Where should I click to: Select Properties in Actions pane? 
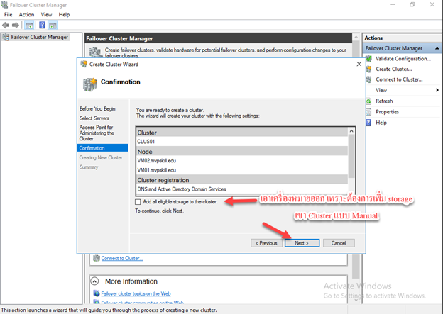[x=388, y=112]
